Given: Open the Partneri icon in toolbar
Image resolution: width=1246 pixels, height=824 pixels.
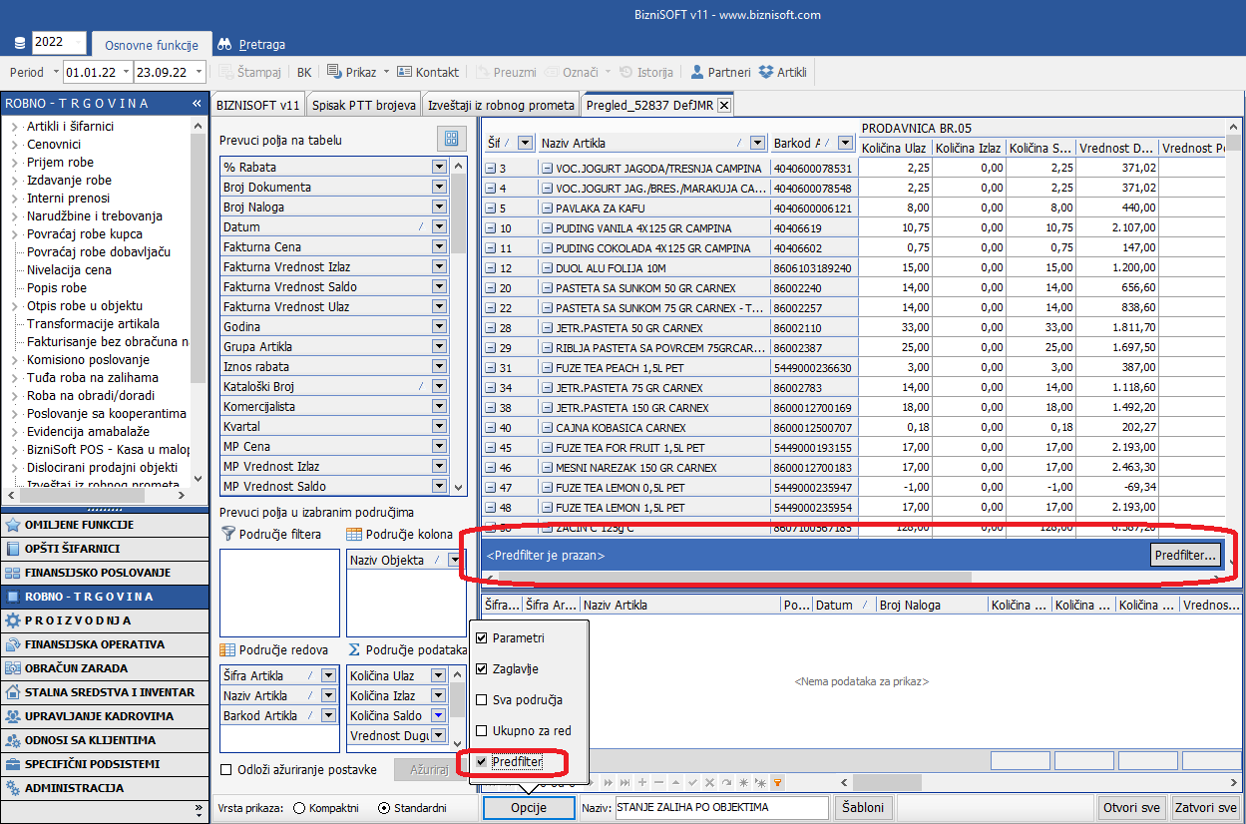Looking at the screenshot, I should coord(697,72).
